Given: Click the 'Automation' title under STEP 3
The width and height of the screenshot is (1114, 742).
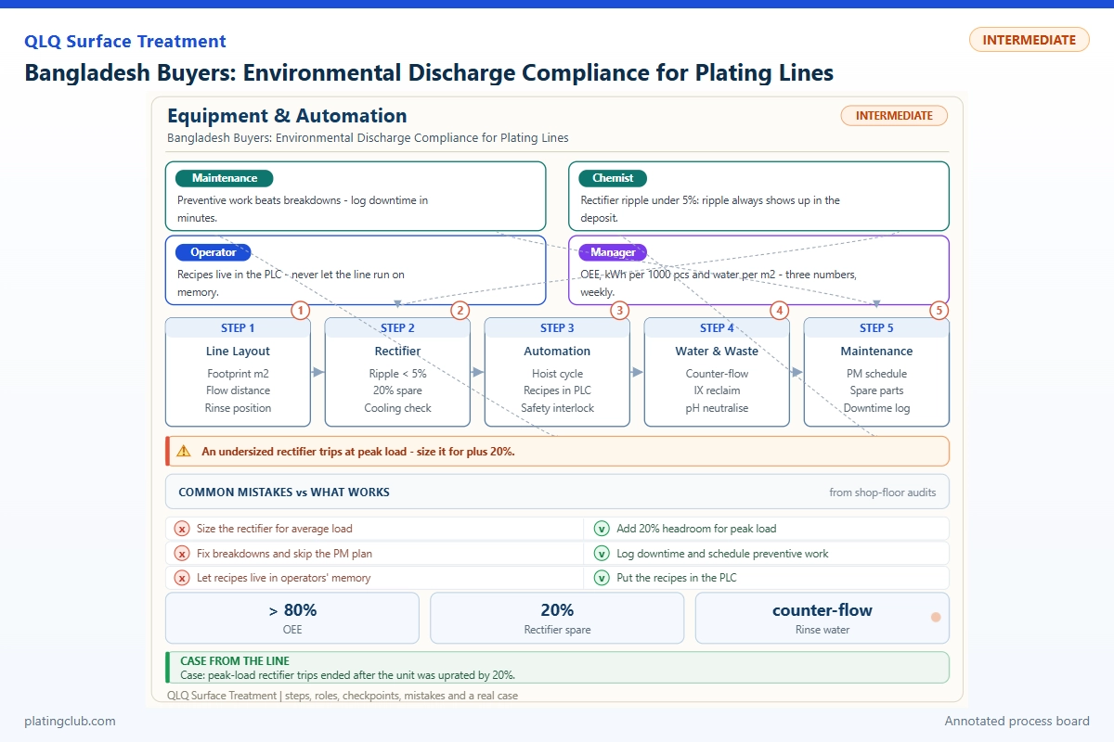Looking at the screenshot, I should 557,352.
